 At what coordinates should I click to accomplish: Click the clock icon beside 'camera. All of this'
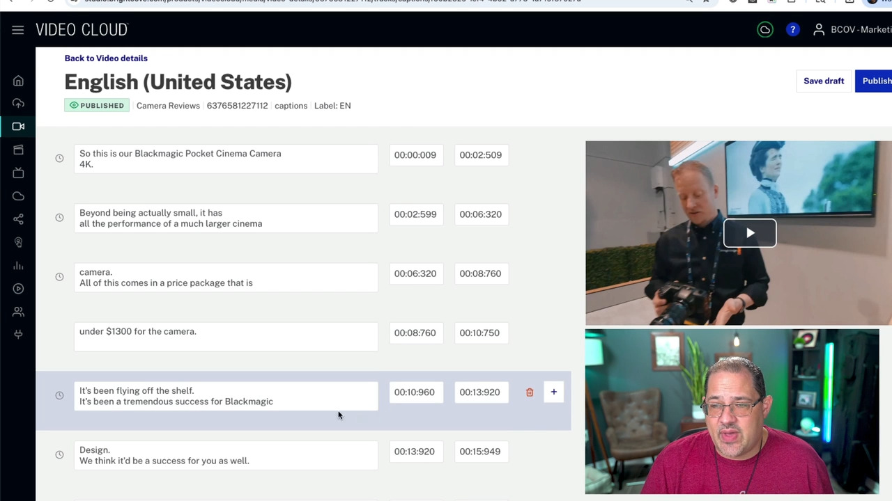coord(59,277)
